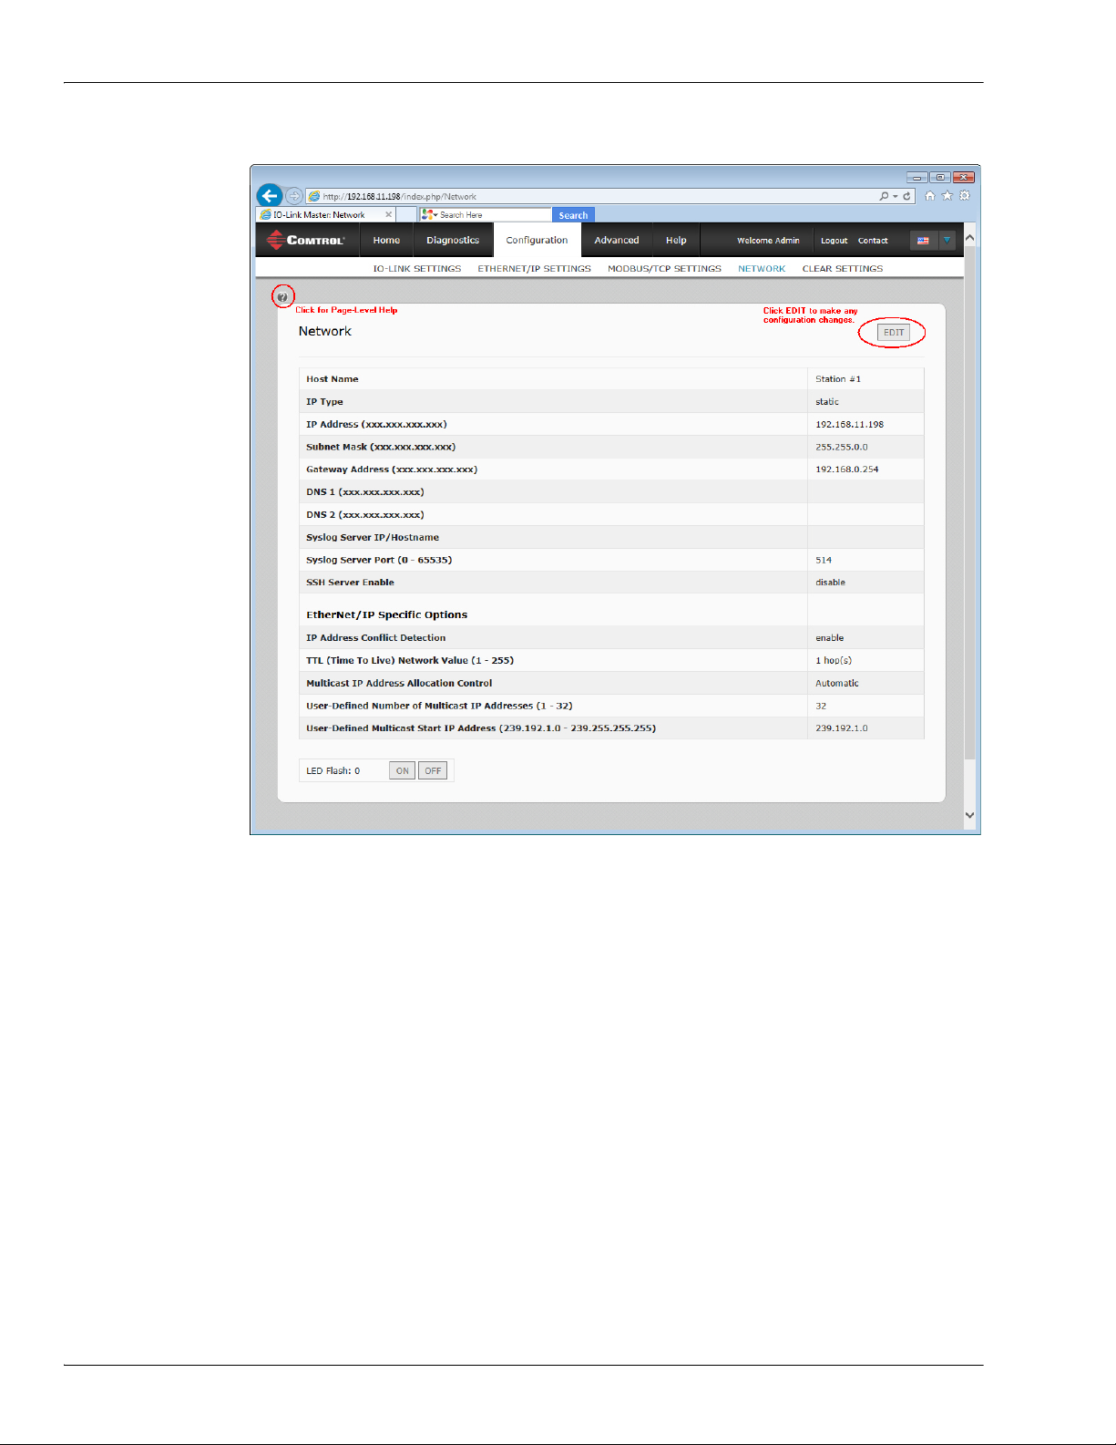
Task: Click the blue Search button
Action: point(573,215)
